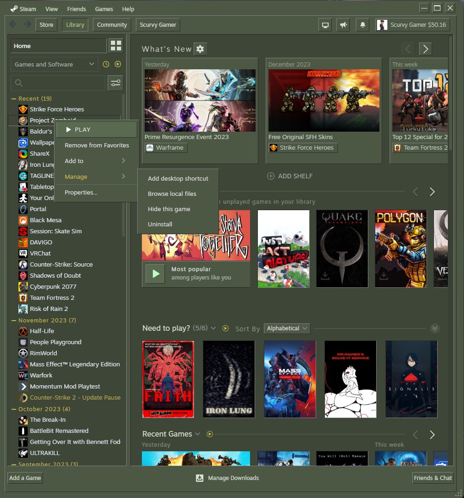This screenshot has width=464, height=498.
Task: Switch to the Community tab
Action: coord(111,24)
